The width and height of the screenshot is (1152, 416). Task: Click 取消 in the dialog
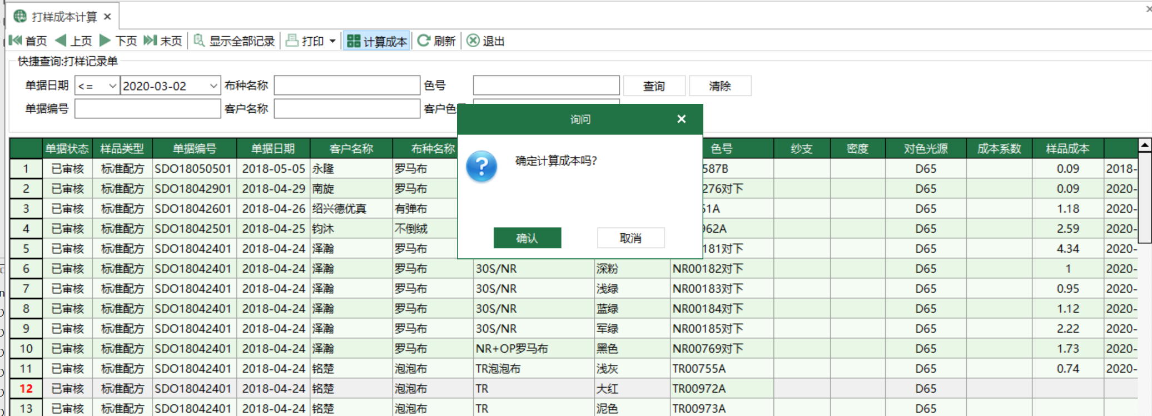click(x=630, y=238)
